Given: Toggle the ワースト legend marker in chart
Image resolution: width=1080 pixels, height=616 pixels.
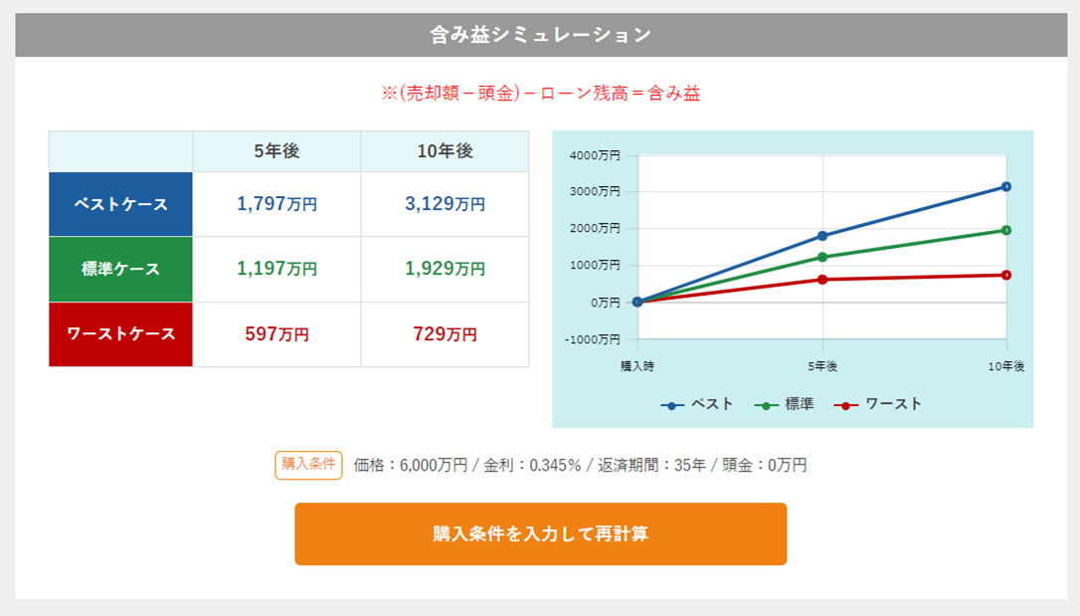Looking at the screenshot, I should tap(846, 406).
